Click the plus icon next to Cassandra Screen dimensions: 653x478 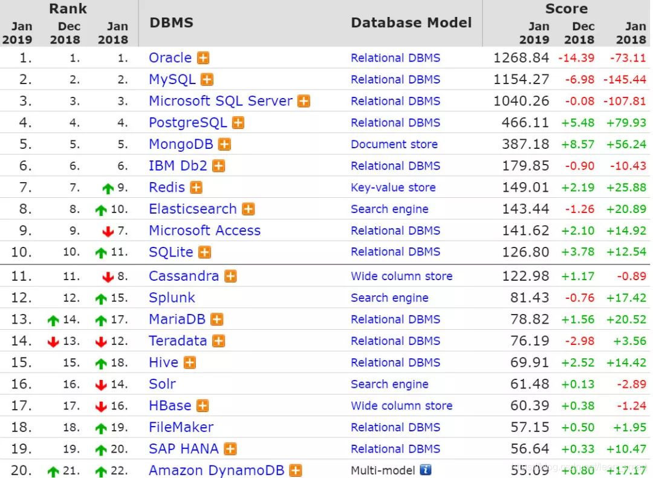point(230,277)
